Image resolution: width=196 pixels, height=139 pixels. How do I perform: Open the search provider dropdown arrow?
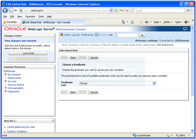(x=192, y=11)
